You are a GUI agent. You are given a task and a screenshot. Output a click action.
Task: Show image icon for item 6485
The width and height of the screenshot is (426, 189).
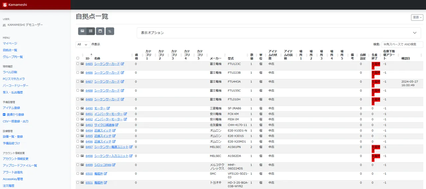click(82, 64)
